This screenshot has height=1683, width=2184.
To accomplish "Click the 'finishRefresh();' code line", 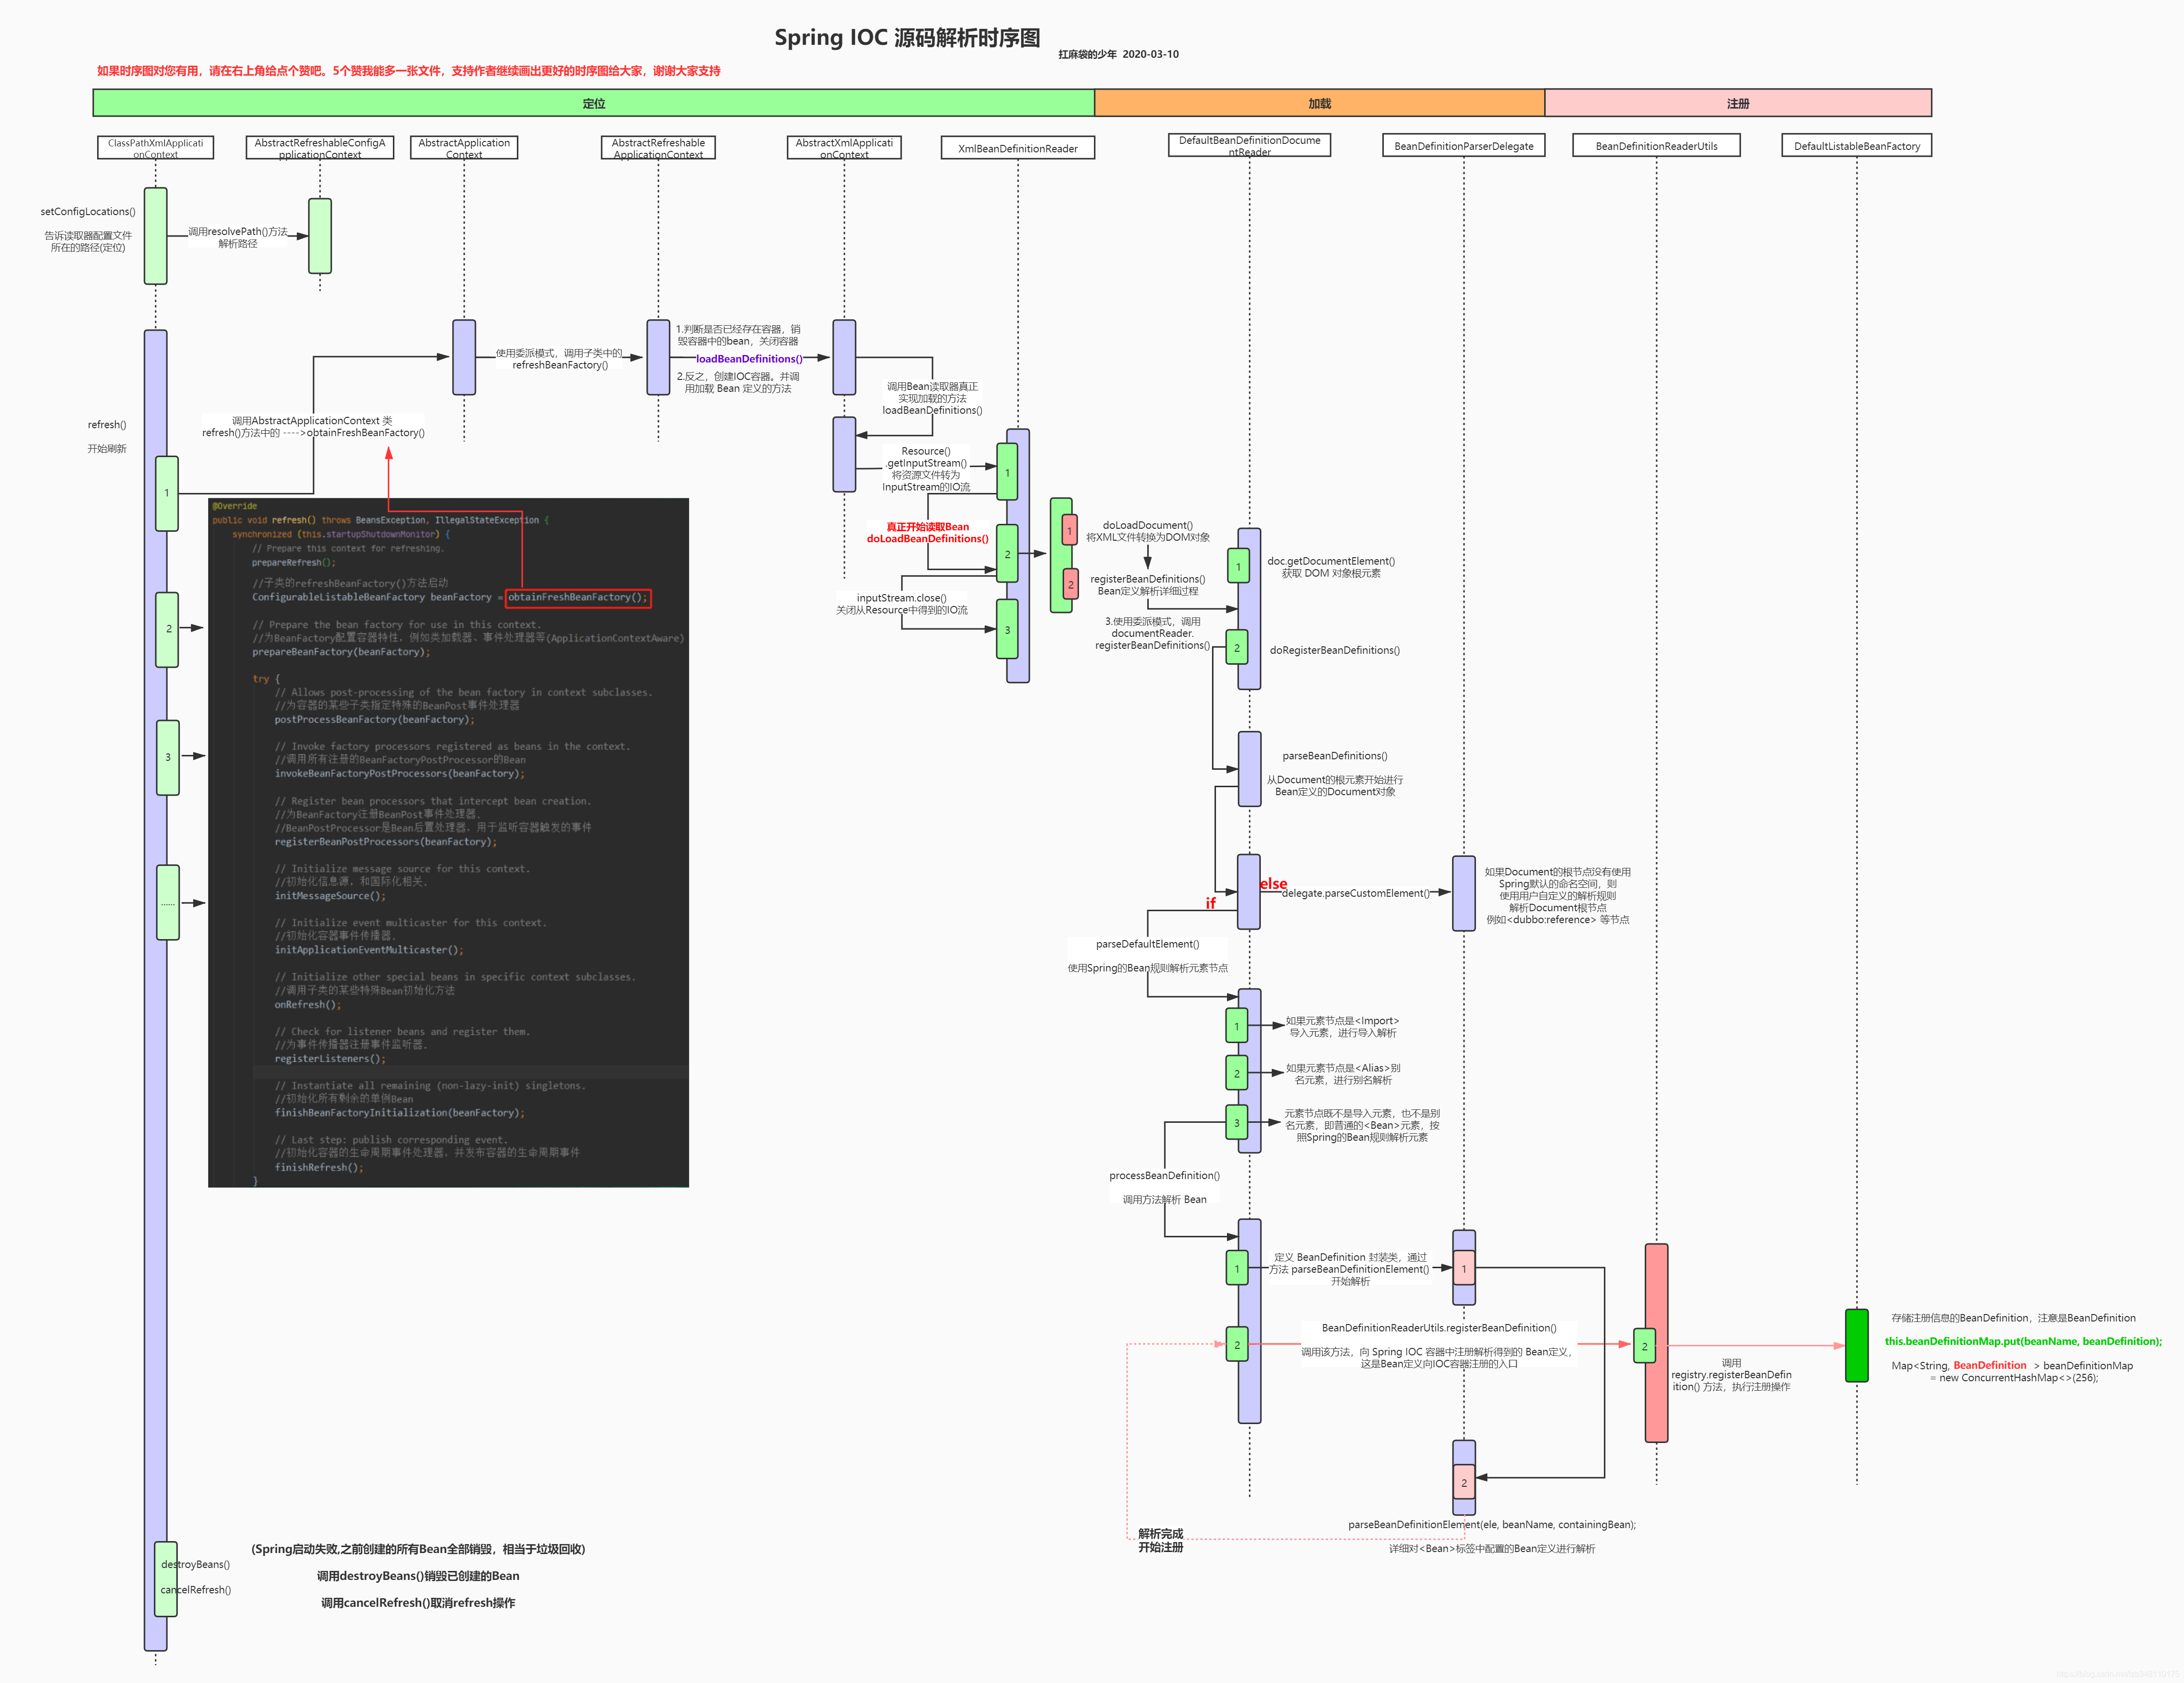I will point(319,1168).
